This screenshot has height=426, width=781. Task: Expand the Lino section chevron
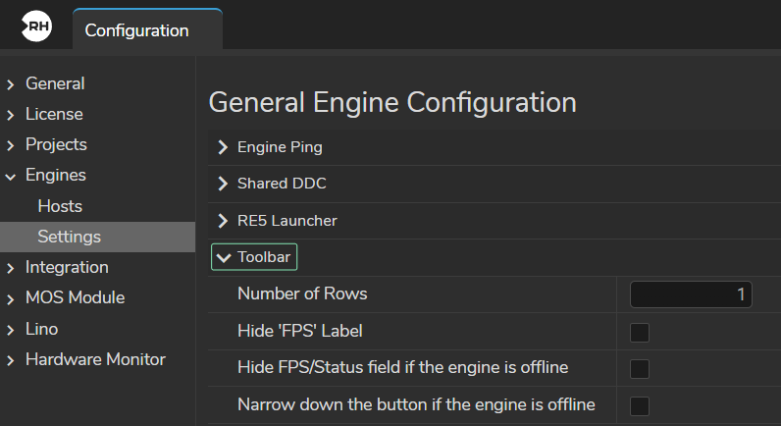[11, 330]
